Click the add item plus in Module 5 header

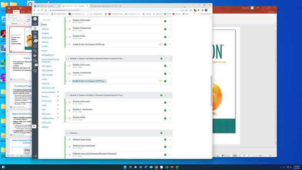coord(166,58)
